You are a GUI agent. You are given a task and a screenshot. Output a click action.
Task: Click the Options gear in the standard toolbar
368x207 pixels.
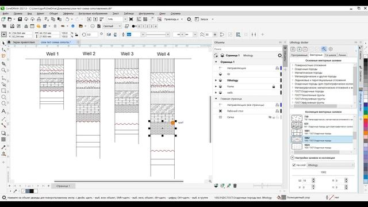tap(189, 19)
